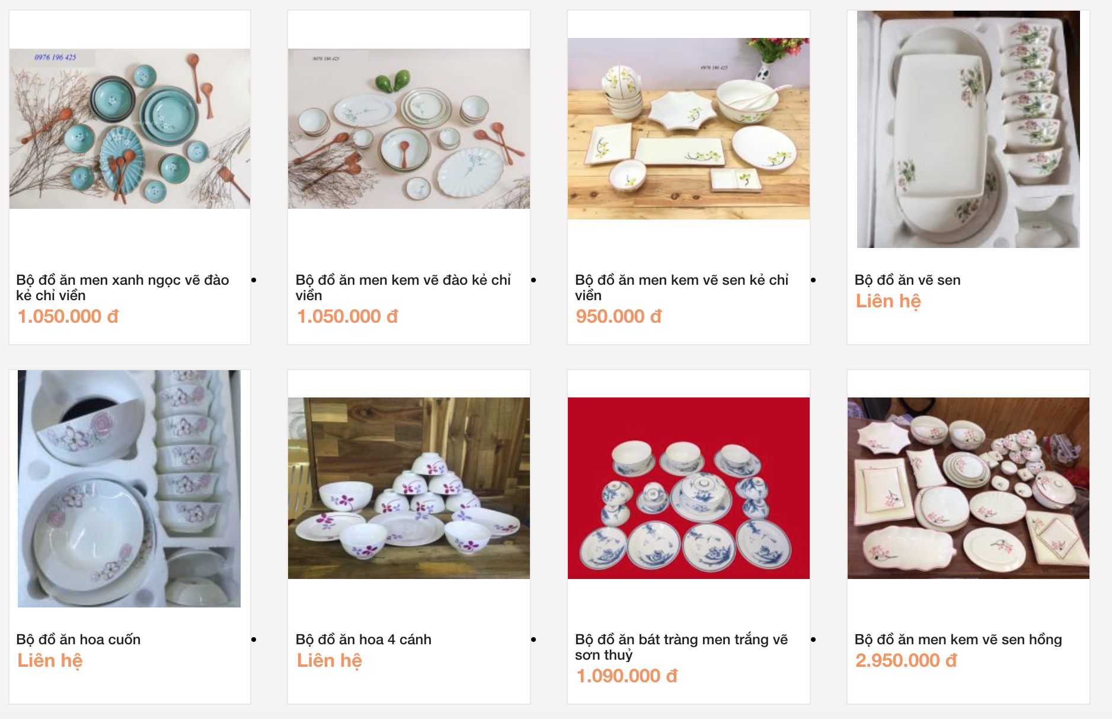Open the pink lotus cream set photo
Screen dimensions: 1112x719
click(969, 488)
